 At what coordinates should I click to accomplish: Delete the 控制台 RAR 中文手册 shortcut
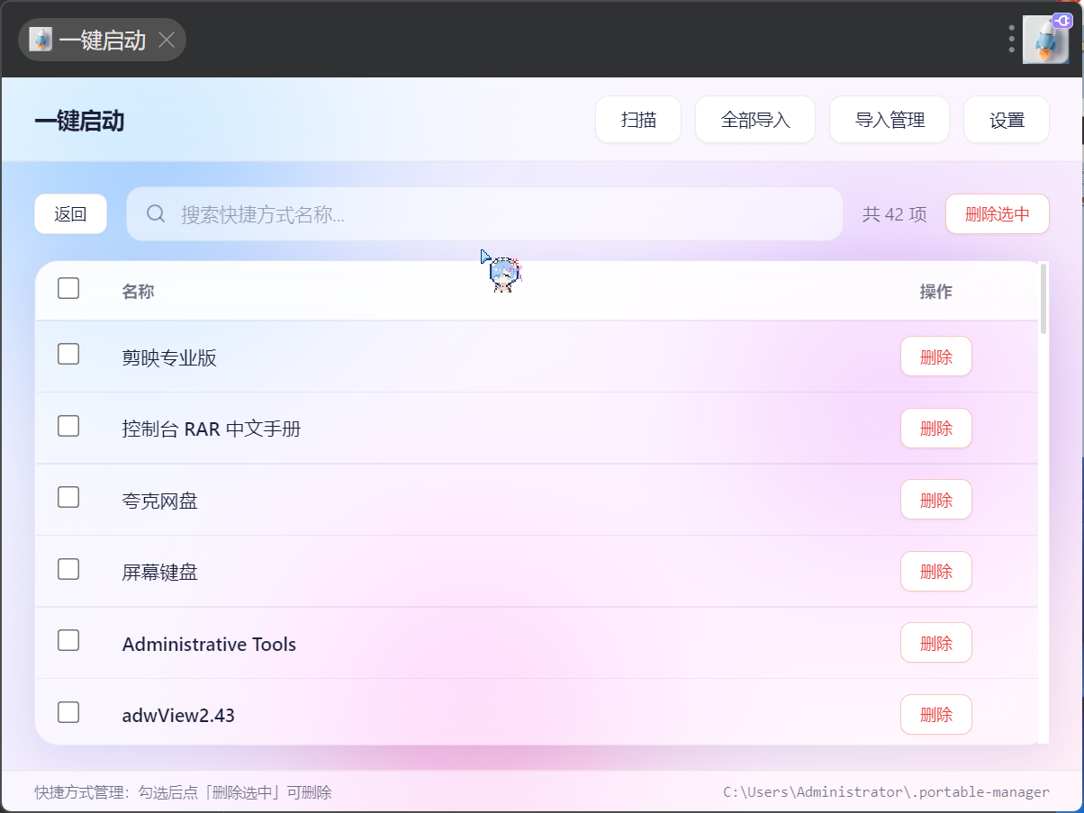coord(936,428)
